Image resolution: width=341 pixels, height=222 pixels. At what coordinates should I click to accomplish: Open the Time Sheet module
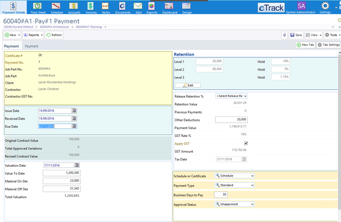pyautogui.click(x=38, y=8)
